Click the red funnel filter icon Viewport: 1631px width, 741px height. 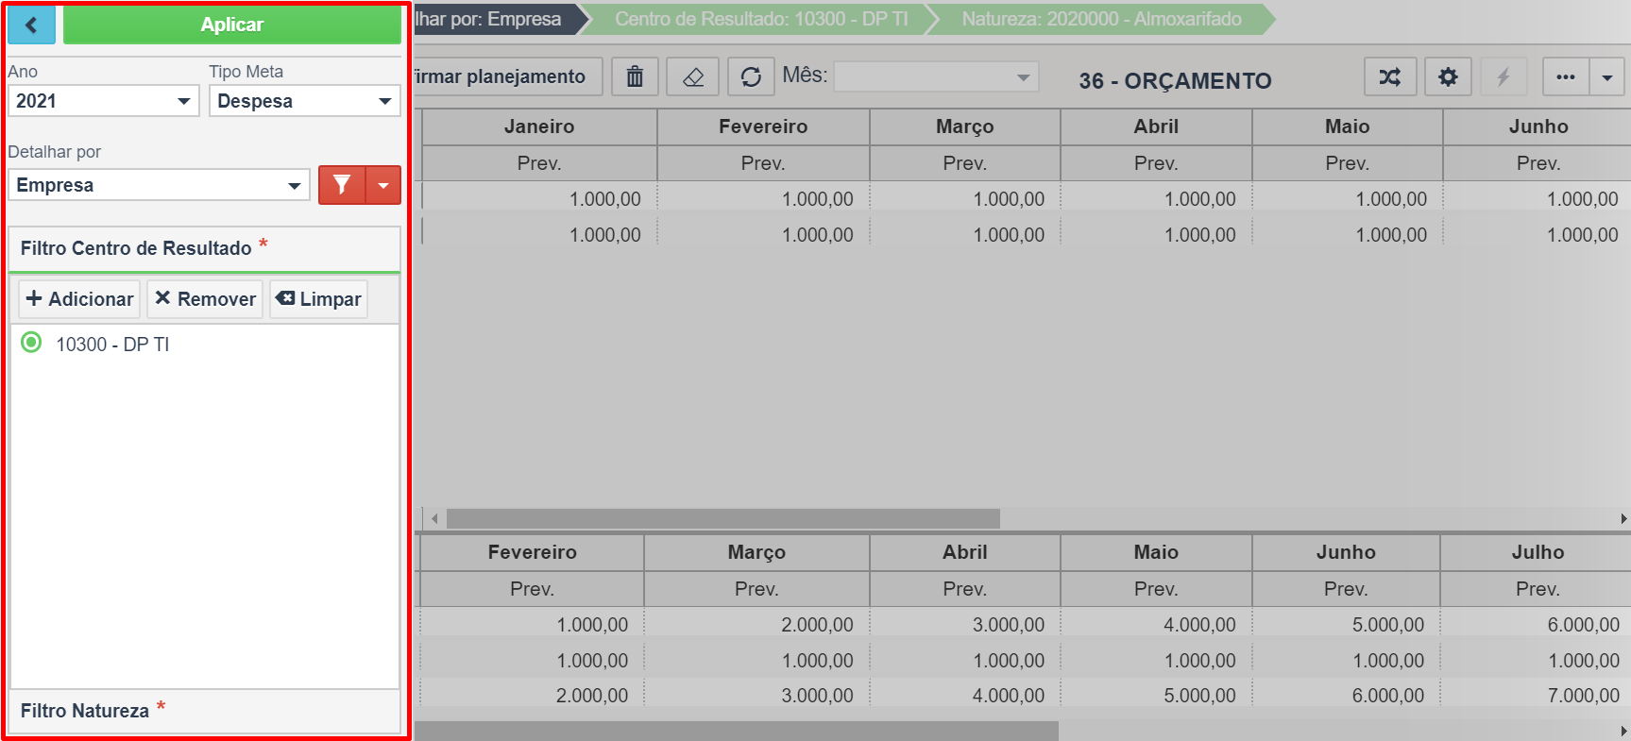(342, 185)
